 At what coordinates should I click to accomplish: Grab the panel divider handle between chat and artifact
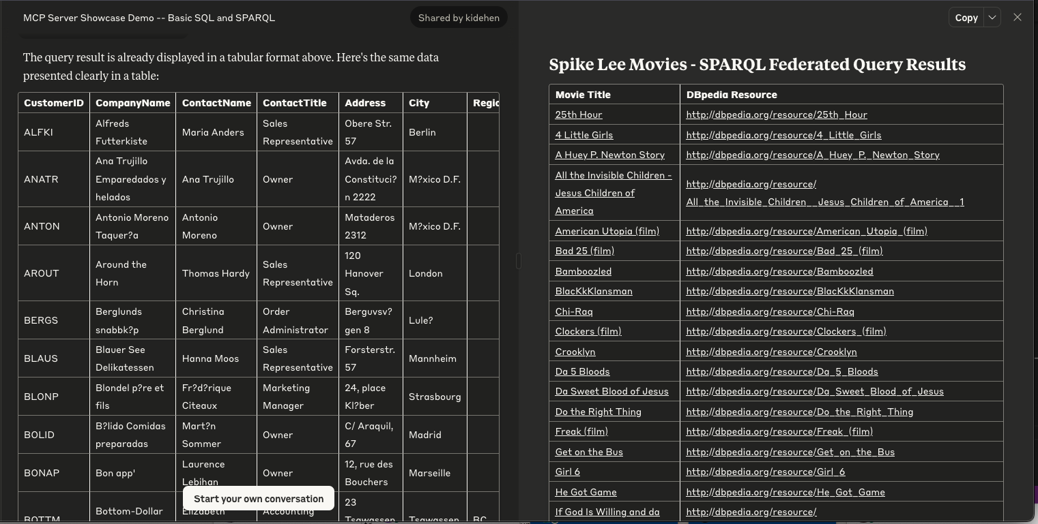pyautogui.click(x=519, y=261)
